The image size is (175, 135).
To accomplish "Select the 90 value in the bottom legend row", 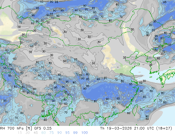I will [x=59, y=133].
